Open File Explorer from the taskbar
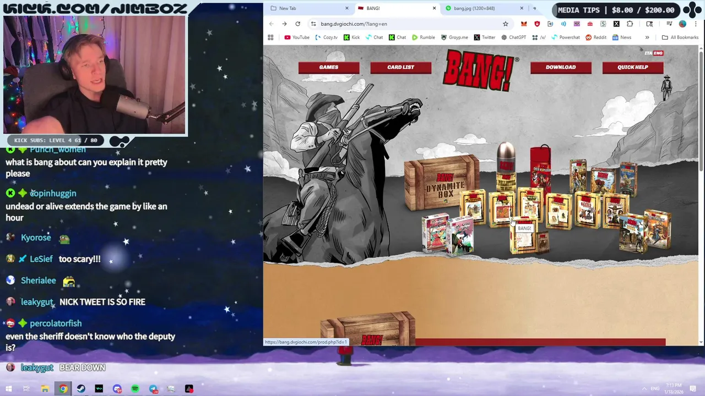Image resolution: width=705 pixels, height=396 pixels. point(45,389)
